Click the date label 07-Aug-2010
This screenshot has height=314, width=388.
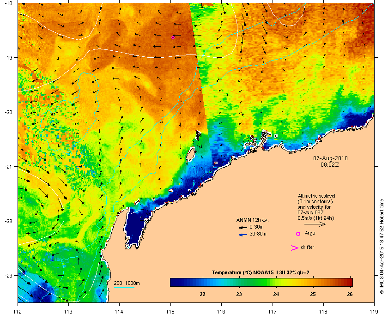tap(330, 158)
